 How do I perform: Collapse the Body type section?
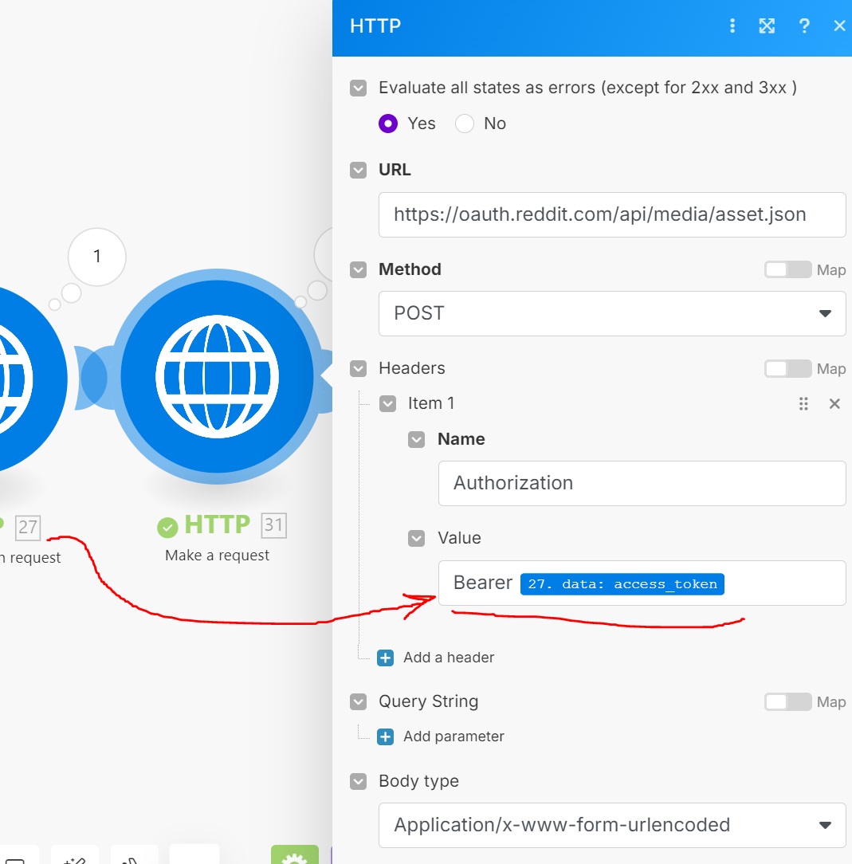point(358,781)
